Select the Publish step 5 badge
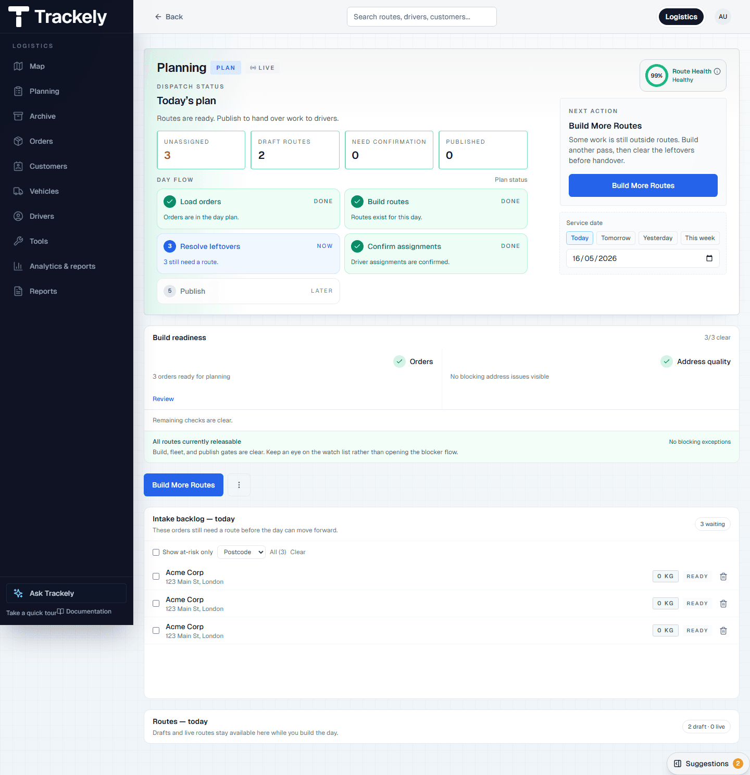 click(170, 291)
